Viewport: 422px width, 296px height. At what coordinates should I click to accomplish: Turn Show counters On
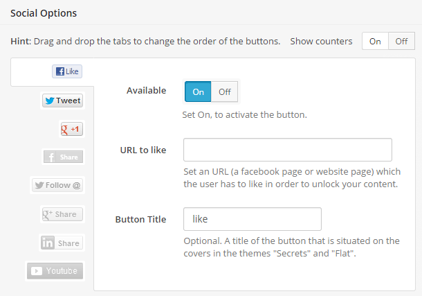click(x=375, y=41)
